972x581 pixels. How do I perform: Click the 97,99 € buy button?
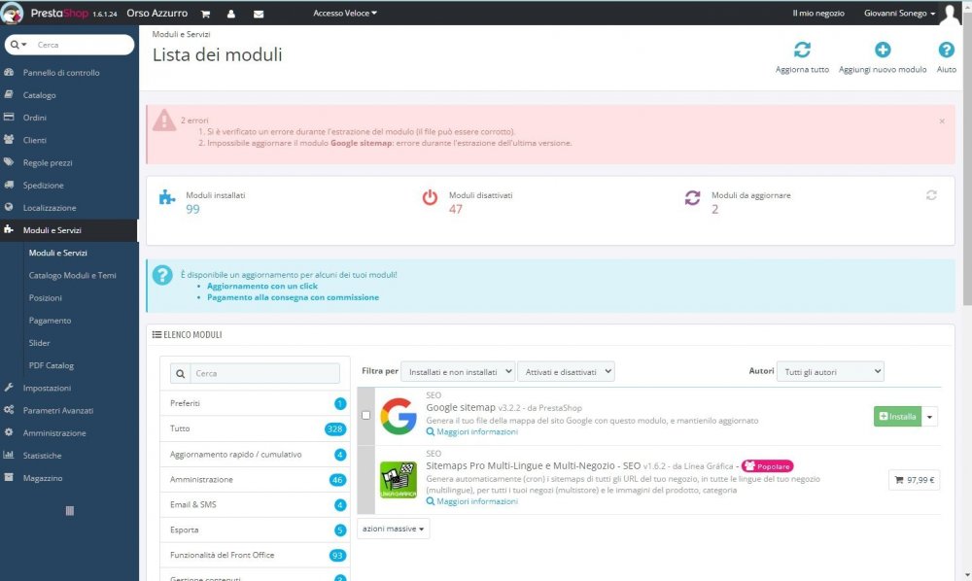(915, 480)
